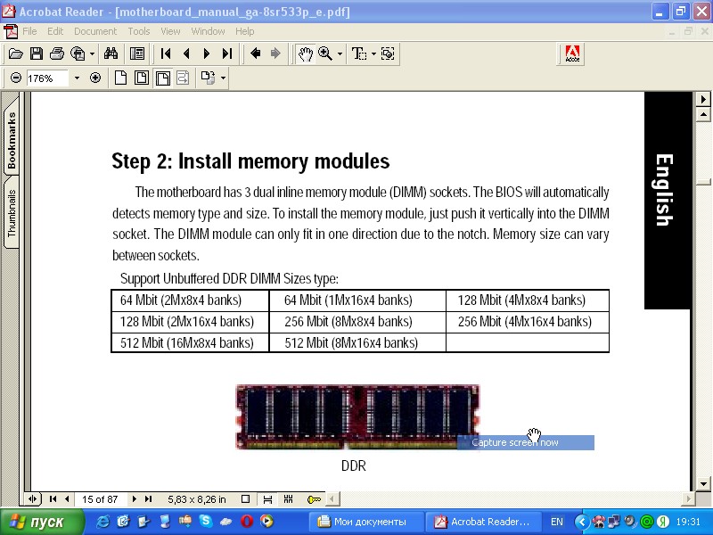Select the Text Select tool
This screenshot has height=535, width=713.
[359, 53]
